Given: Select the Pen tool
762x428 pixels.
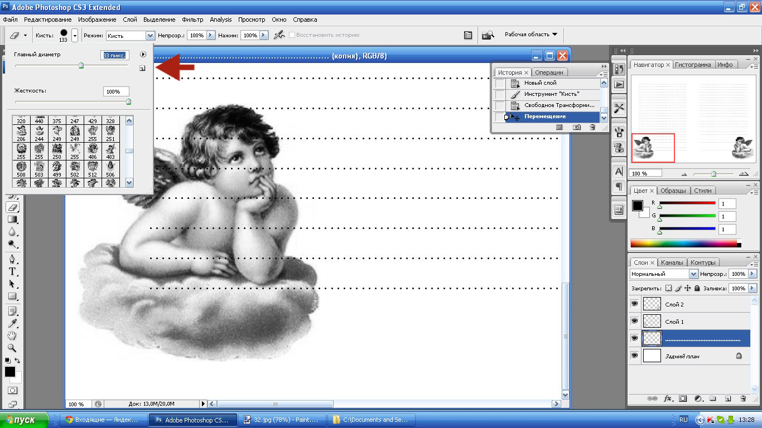Looking at the screenshot, I should (x=12, y=259).
